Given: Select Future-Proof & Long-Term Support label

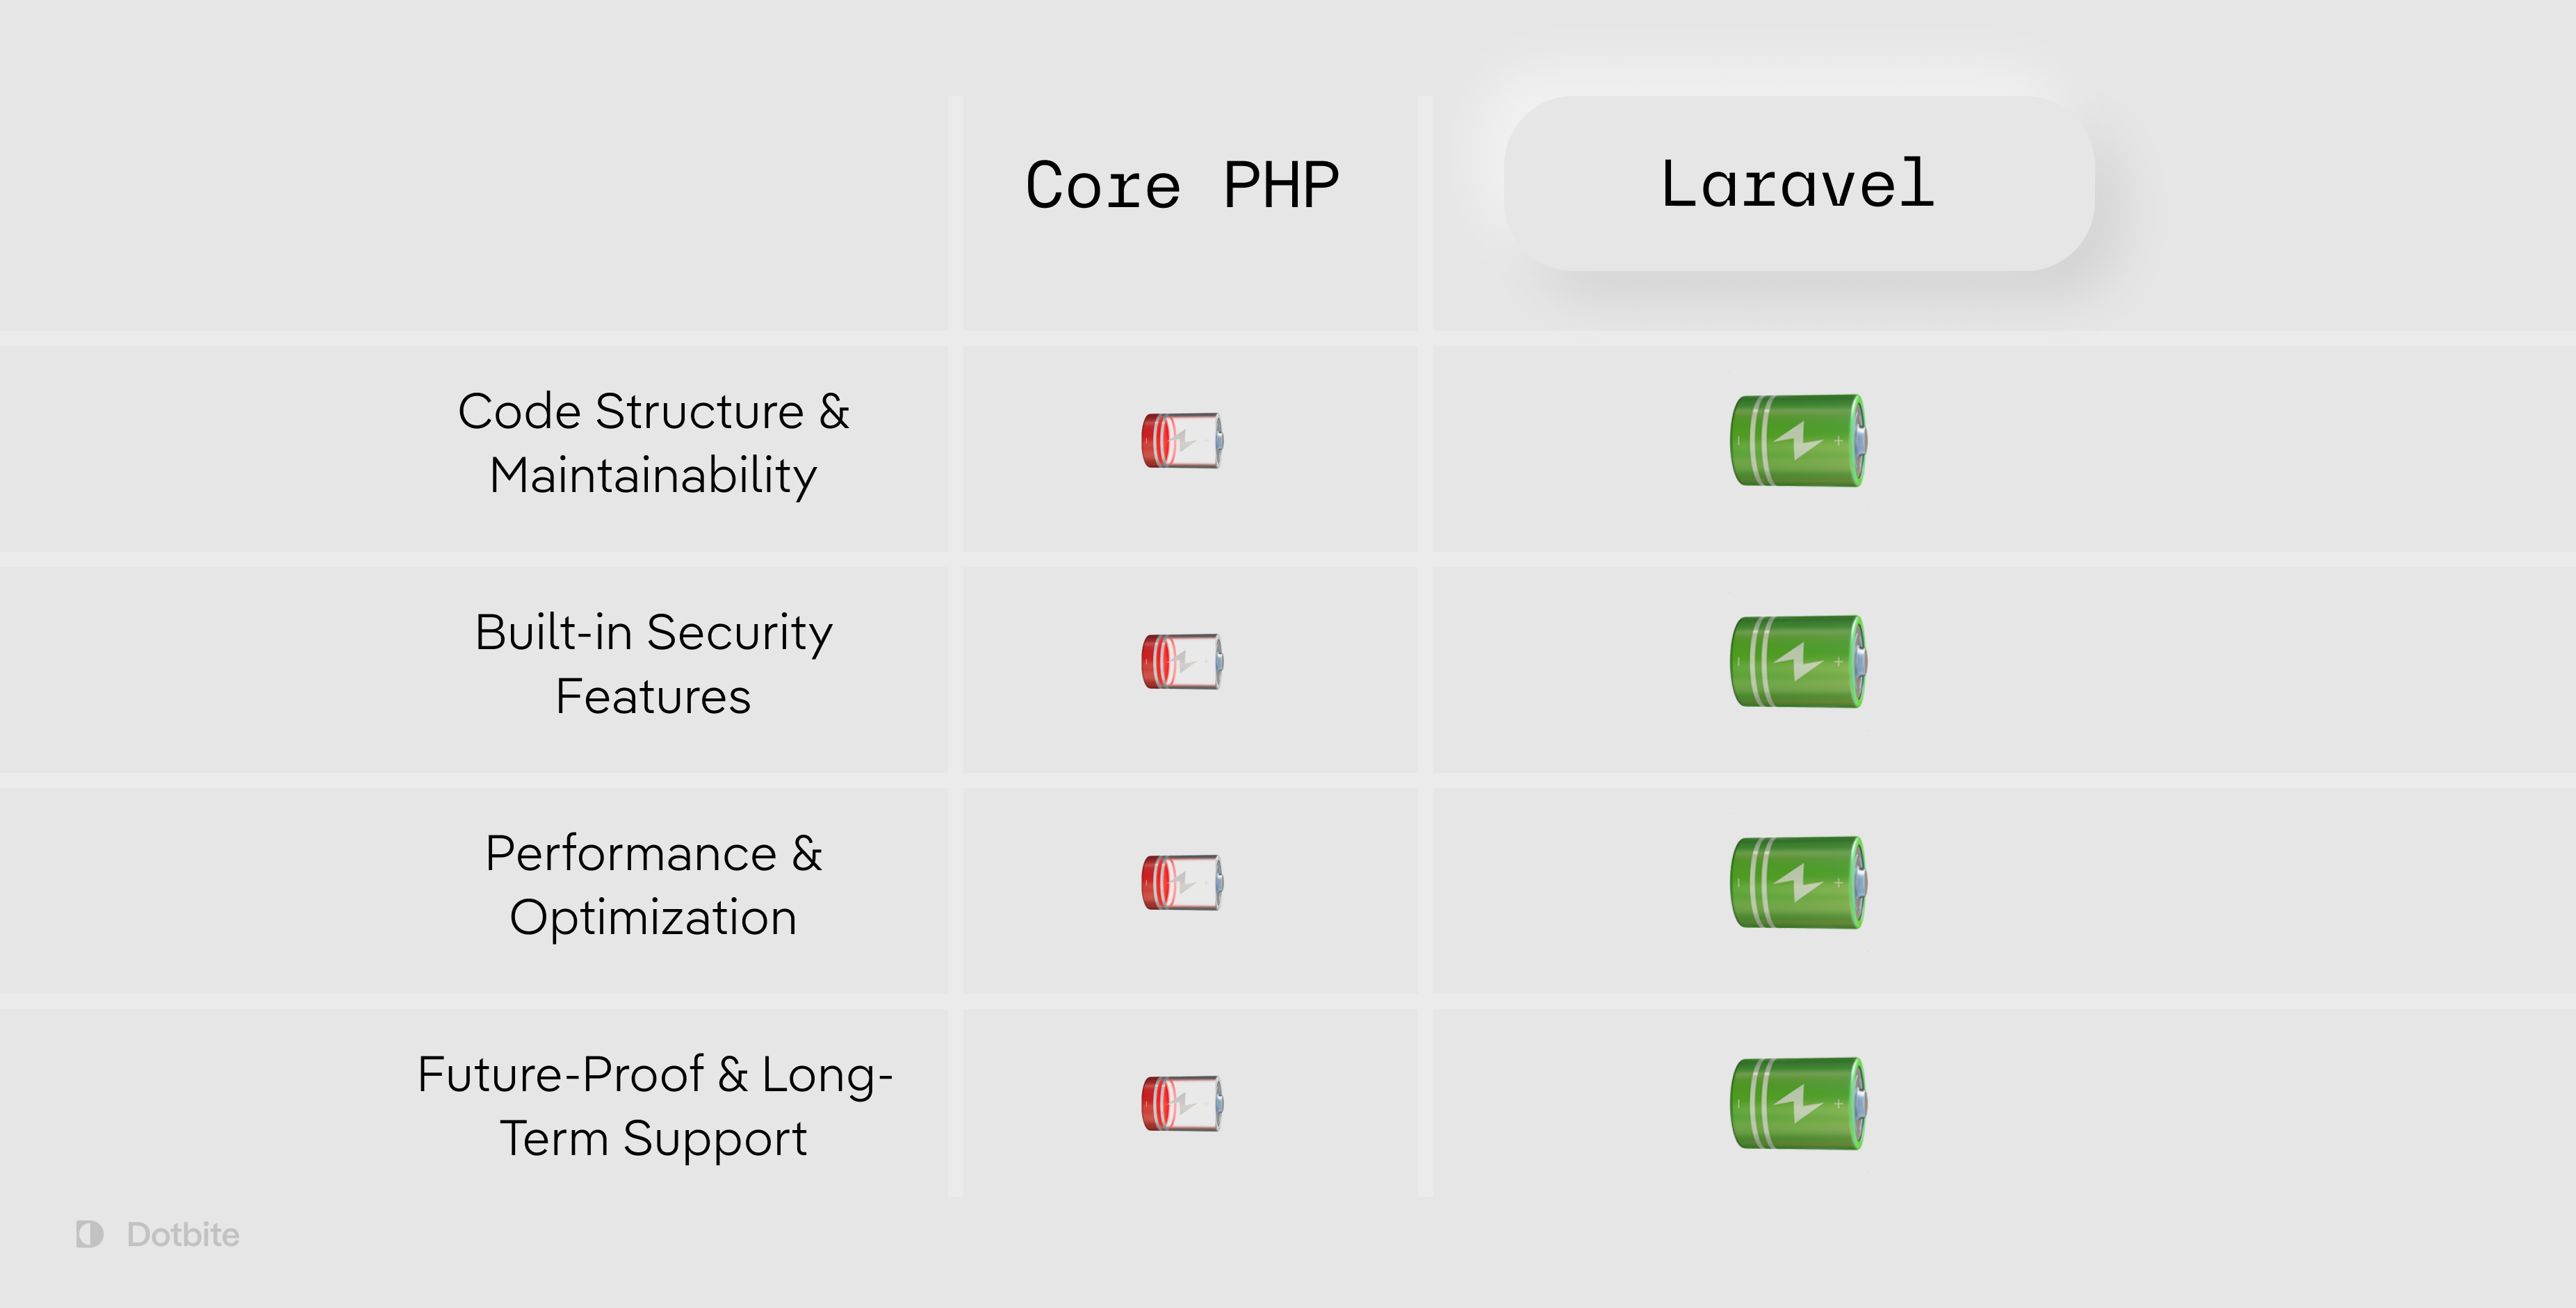Looking at the screenshot, I should pos(653,1106).
